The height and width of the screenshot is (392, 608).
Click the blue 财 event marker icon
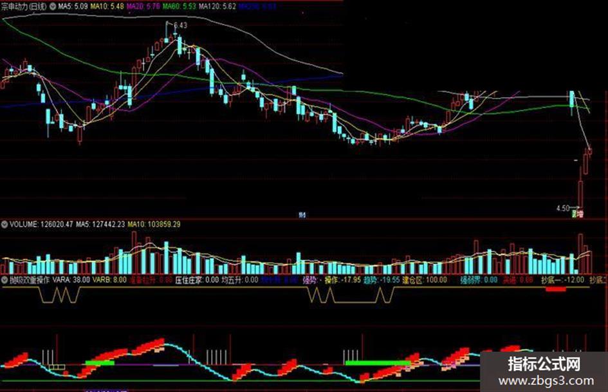pyautogui.click(x=302, y=214)
